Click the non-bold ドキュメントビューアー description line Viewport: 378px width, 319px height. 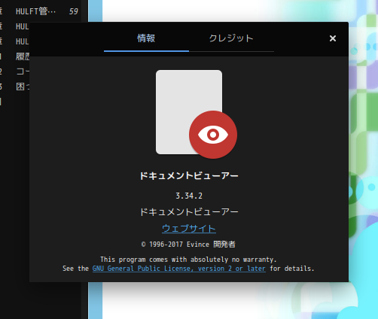(189, 212)
